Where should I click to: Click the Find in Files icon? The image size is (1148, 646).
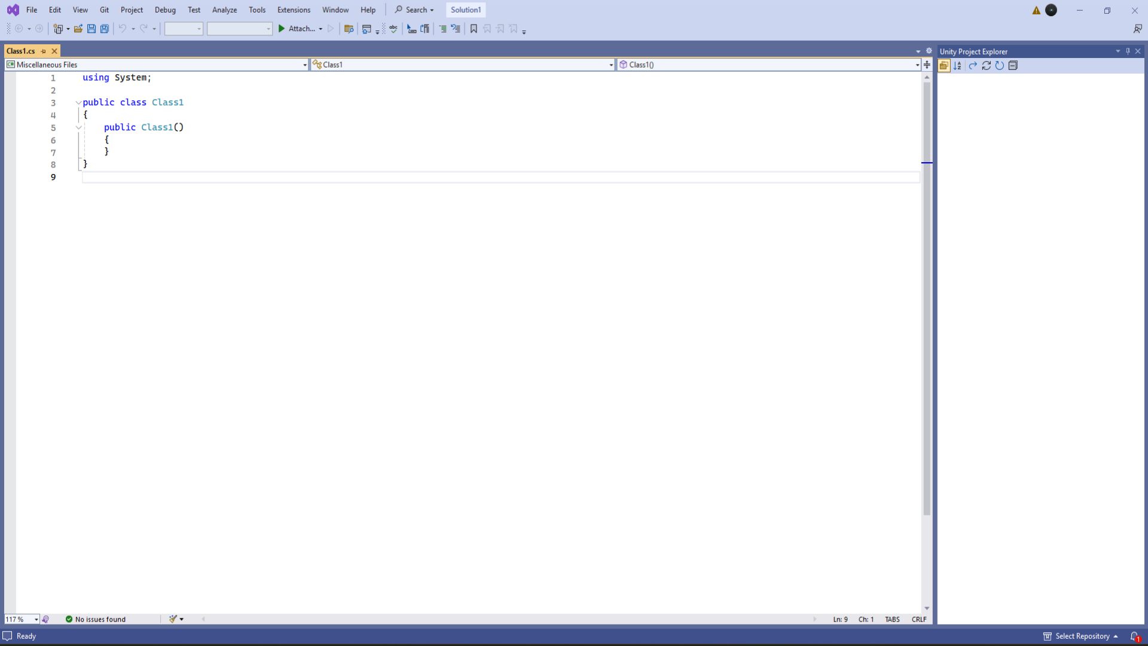point(349,29)
